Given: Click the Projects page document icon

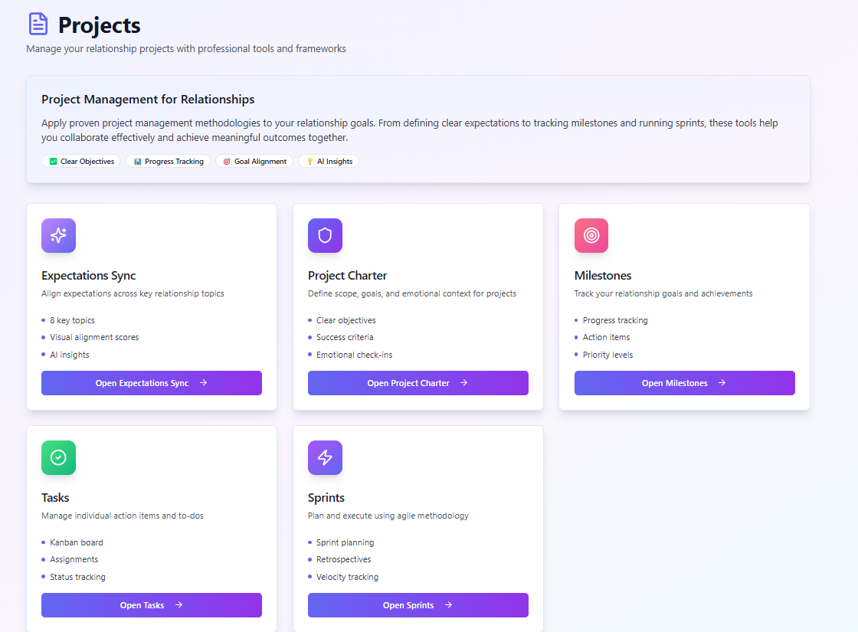Looking at the screenshot, I should (38, 24).
